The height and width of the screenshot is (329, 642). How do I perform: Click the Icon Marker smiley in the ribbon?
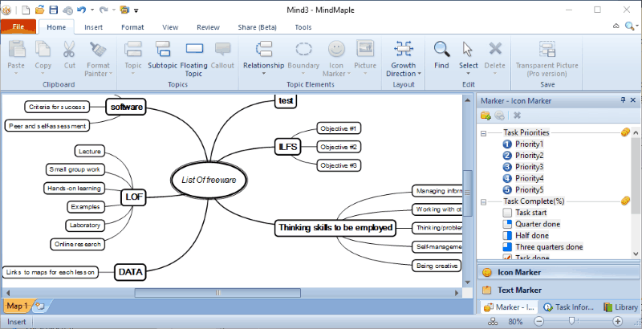coord(336,49)
